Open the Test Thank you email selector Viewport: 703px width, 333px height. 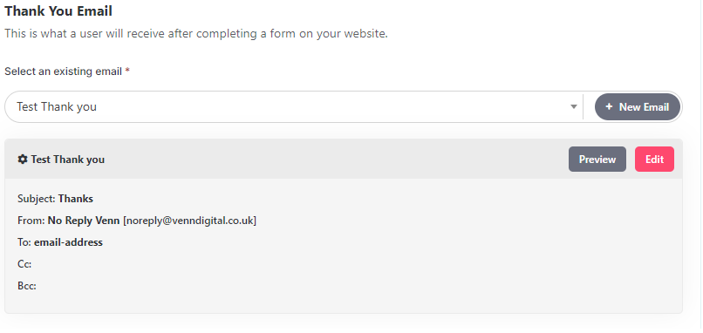294,106
